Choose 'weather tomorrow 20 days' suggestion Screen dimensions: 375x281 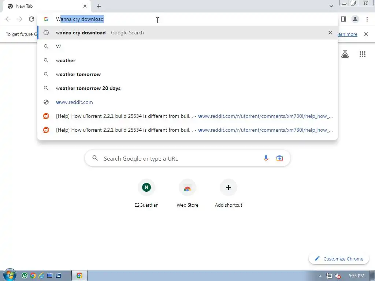[187, 88]
